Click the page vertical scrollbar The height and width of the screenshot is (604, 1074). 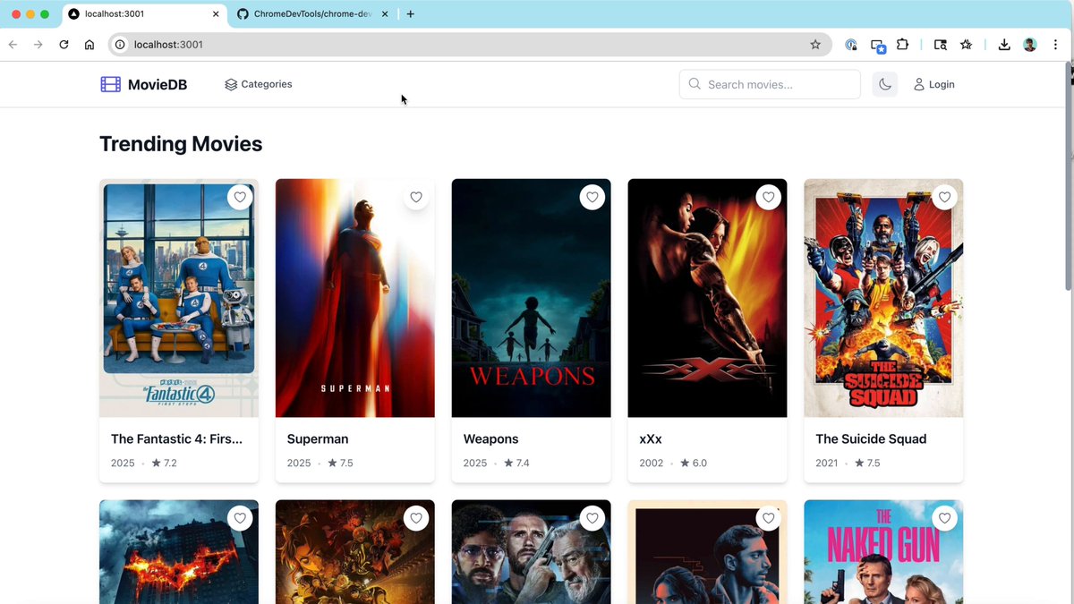coord(1069,177)
